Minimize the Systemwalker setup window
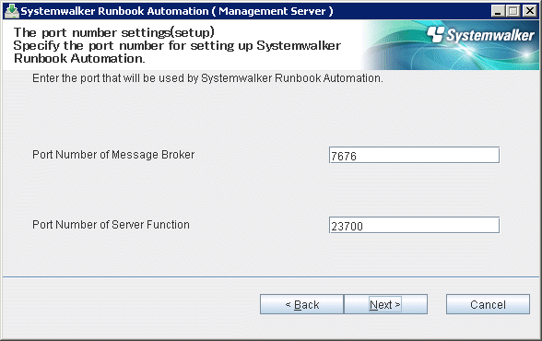 tap(498, 11)
